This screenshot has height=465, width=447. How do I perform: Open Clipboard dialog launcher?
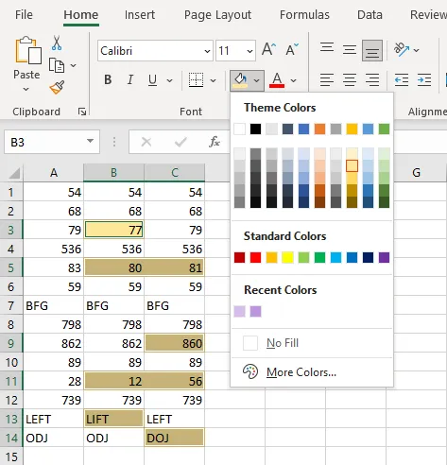(x=82, y=112)
